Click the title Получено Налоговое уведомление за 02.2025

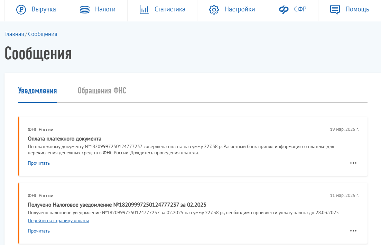point(117,205)
